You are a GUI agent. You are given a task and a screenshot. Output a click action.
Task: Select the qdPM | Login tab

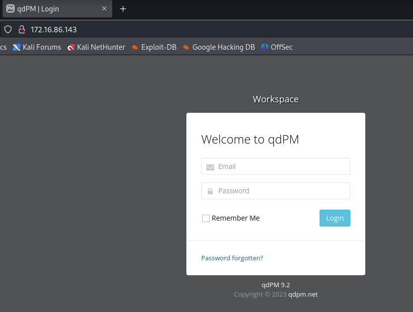tap(58, 8)
